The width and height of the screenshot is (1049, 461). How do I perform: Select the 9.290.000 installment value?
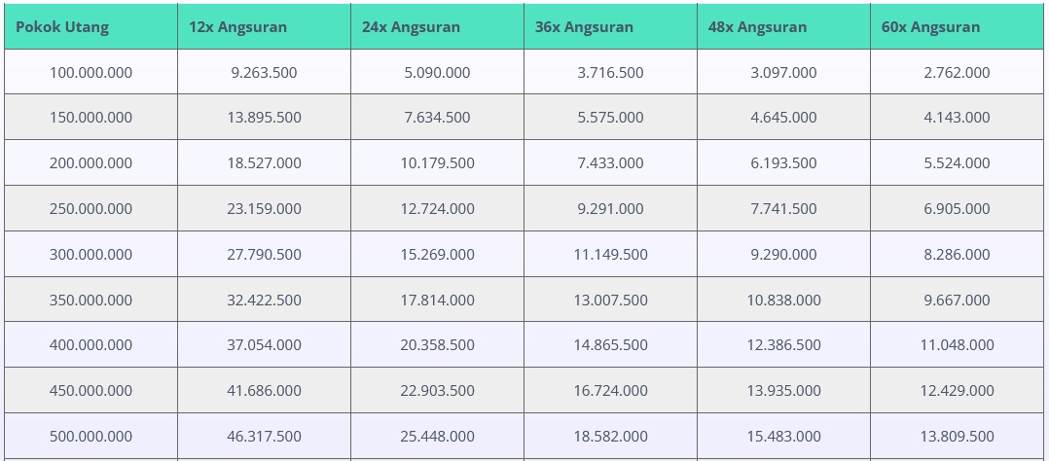(783, 255)
